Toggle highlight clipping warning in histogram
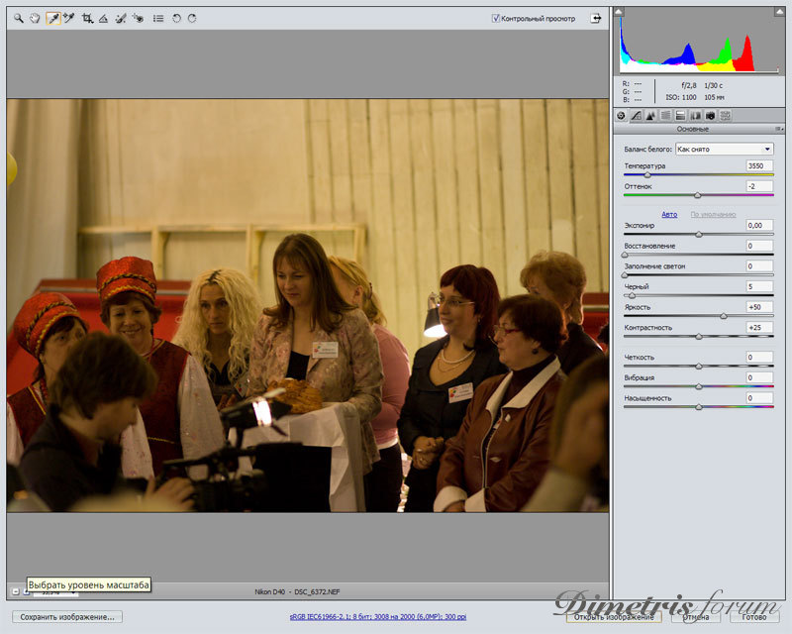 [779, 13]
